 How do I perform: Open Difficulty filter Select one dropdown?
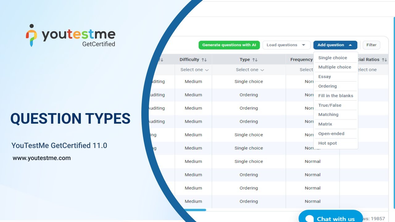(194, 70)
